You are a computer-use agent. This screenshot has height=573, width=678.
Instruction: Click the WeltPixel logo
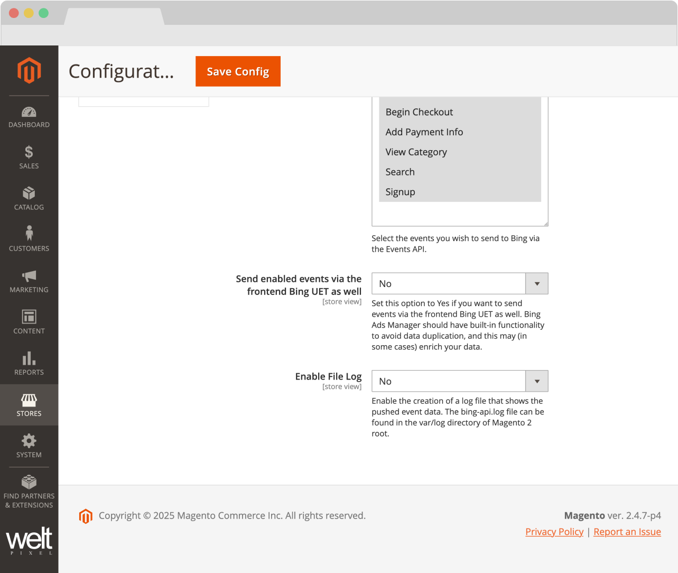(x=29, y=540)
